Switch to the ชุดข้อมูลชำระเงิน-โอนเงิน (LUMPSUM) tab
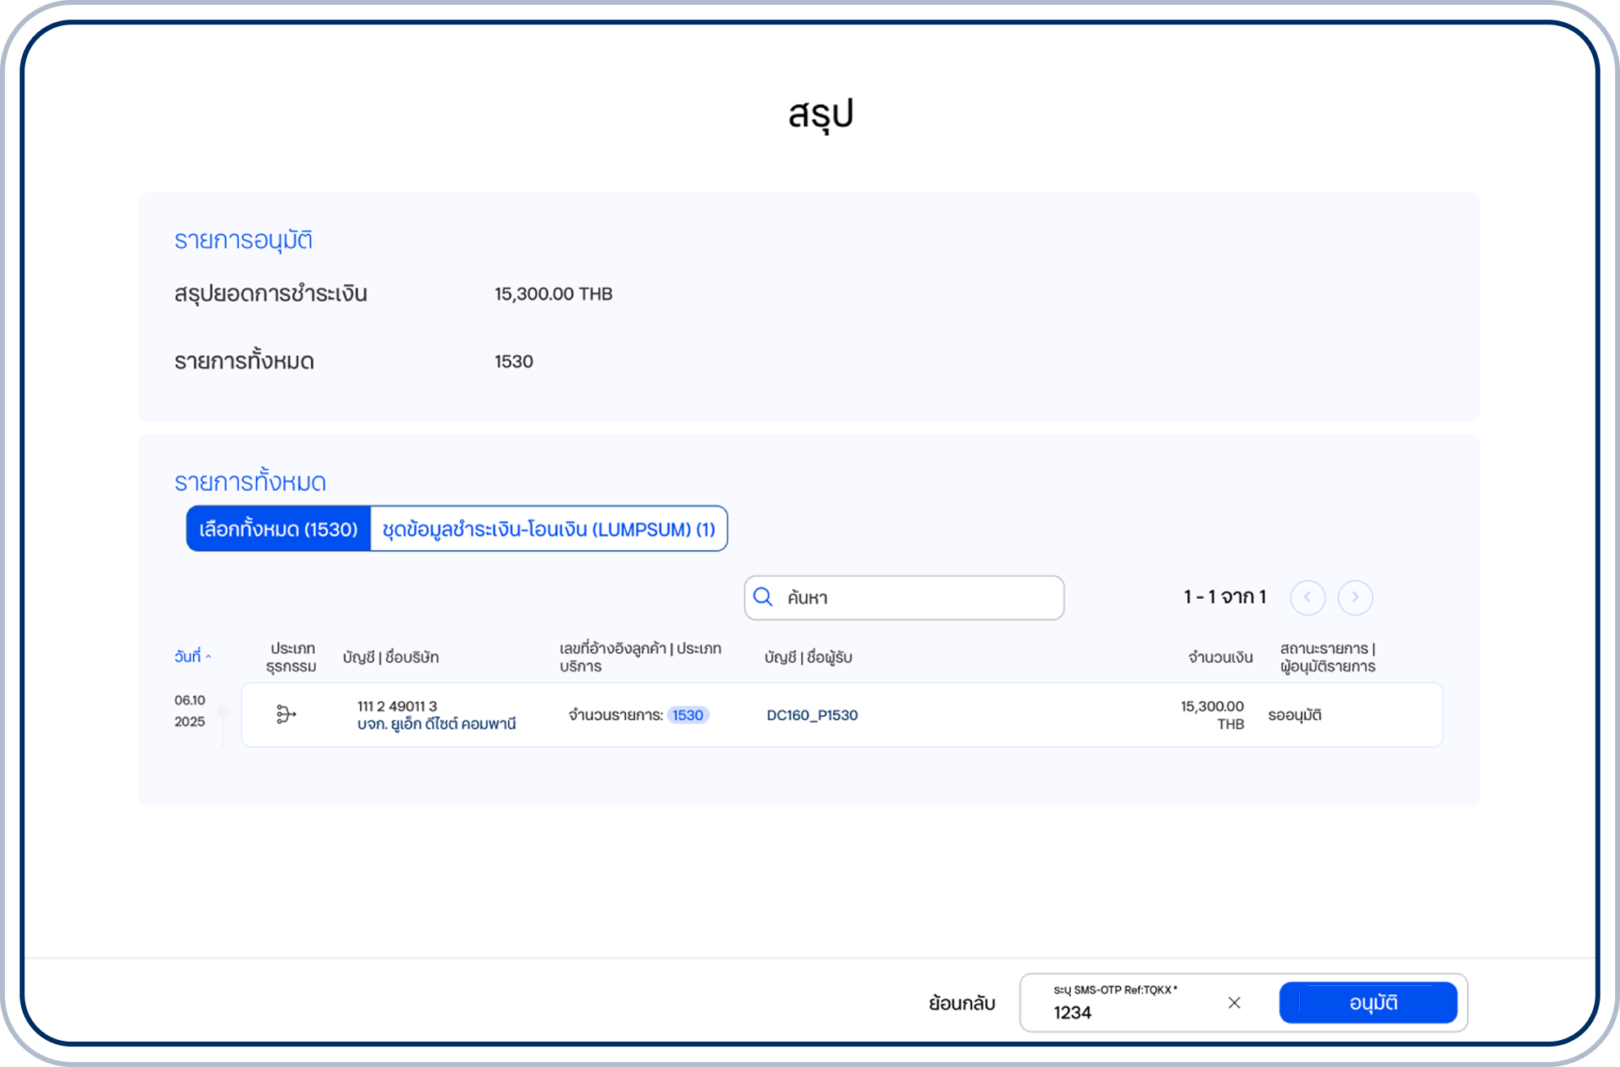This screenshot has height=1067, width=1620. 549,529
